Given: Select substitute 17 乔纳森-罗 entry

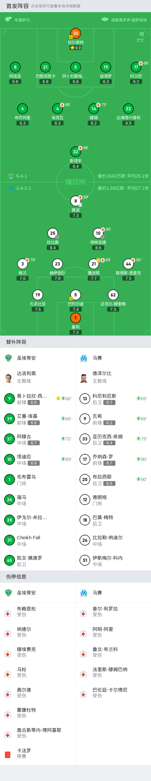Looking at the screenshot, I should point(113,459).
